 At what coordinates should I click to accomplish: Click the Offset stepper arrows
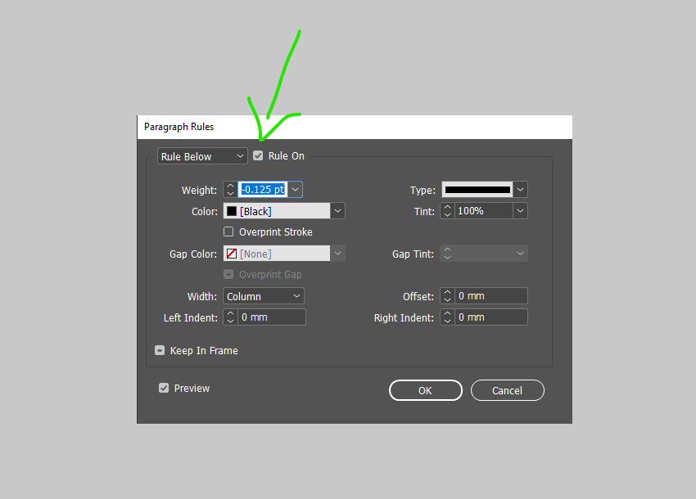click(x=447, y=296)
